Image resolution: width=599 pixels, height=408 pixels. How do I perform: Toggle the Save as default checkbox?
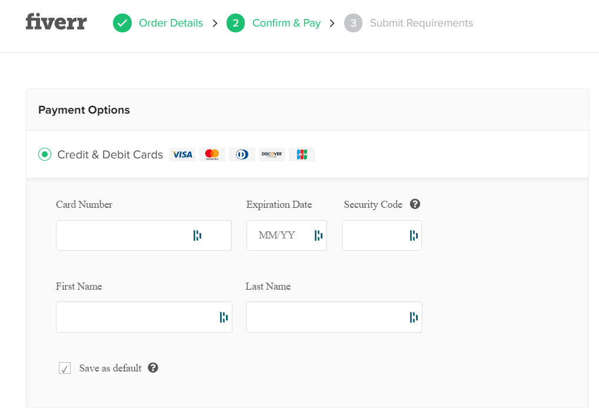click(x=65, y=369)
